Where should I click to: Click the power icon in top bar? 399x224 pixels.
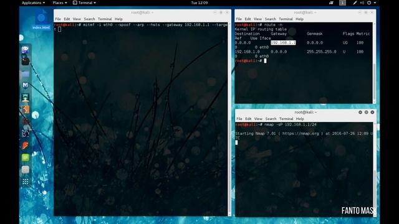369,2
